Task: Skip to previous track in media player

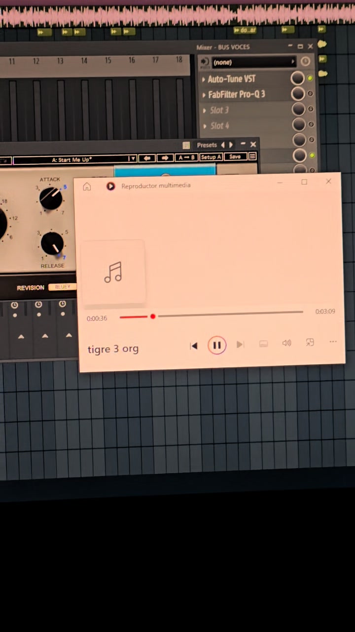Action: [194, 346]
